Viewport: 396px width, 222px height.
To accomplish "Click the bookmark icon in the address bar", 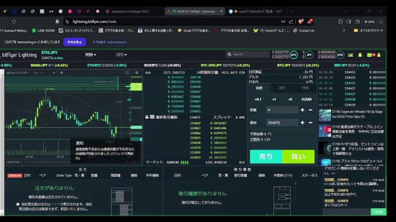I will [57, 22].
